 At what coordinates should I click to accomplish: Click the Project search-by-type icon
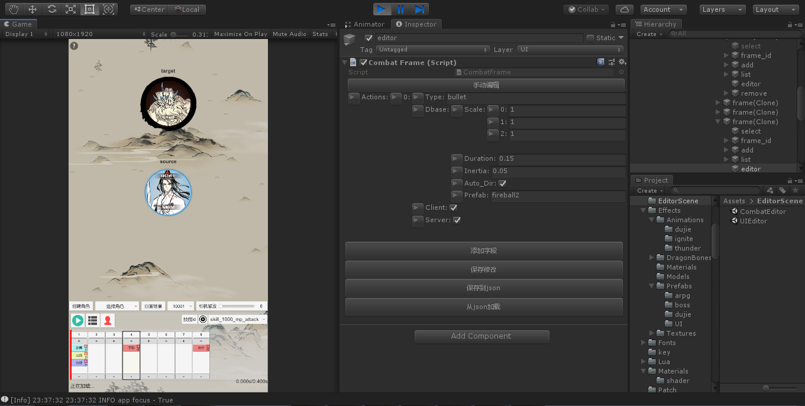(x=770, y=190)
